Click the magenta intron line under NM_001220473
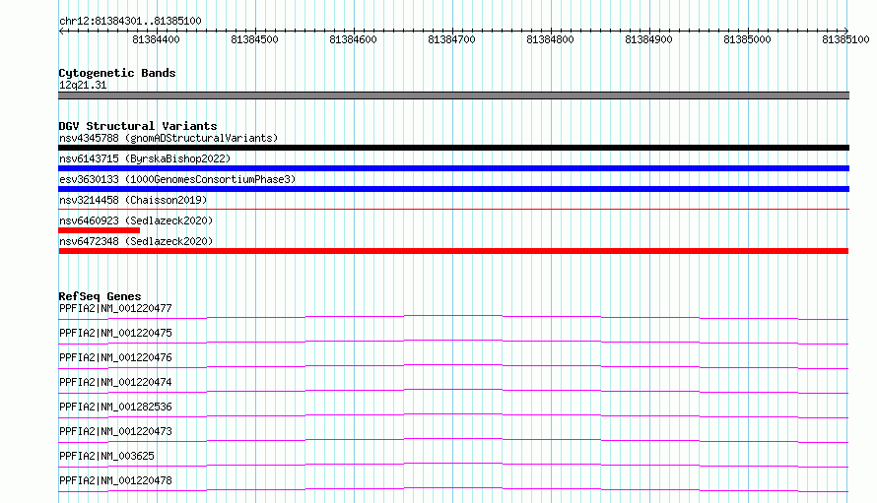 click(x=453, y=439)
